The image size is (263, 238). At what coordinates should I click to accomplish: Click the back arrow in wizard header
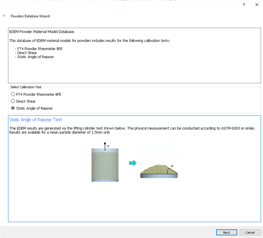pos(4,16)
